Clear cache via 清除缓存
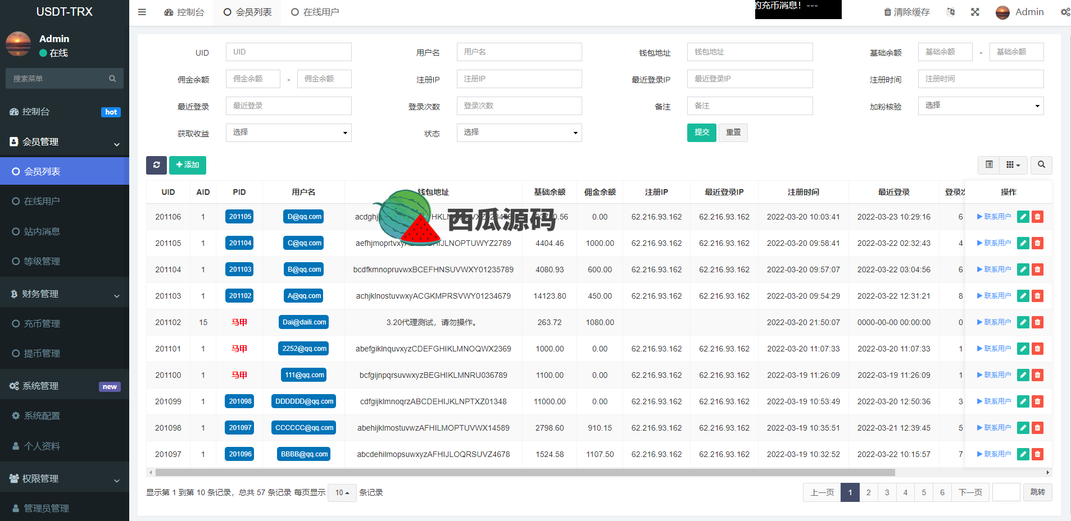The image size is (1071, 521). [x=906, y=12]
